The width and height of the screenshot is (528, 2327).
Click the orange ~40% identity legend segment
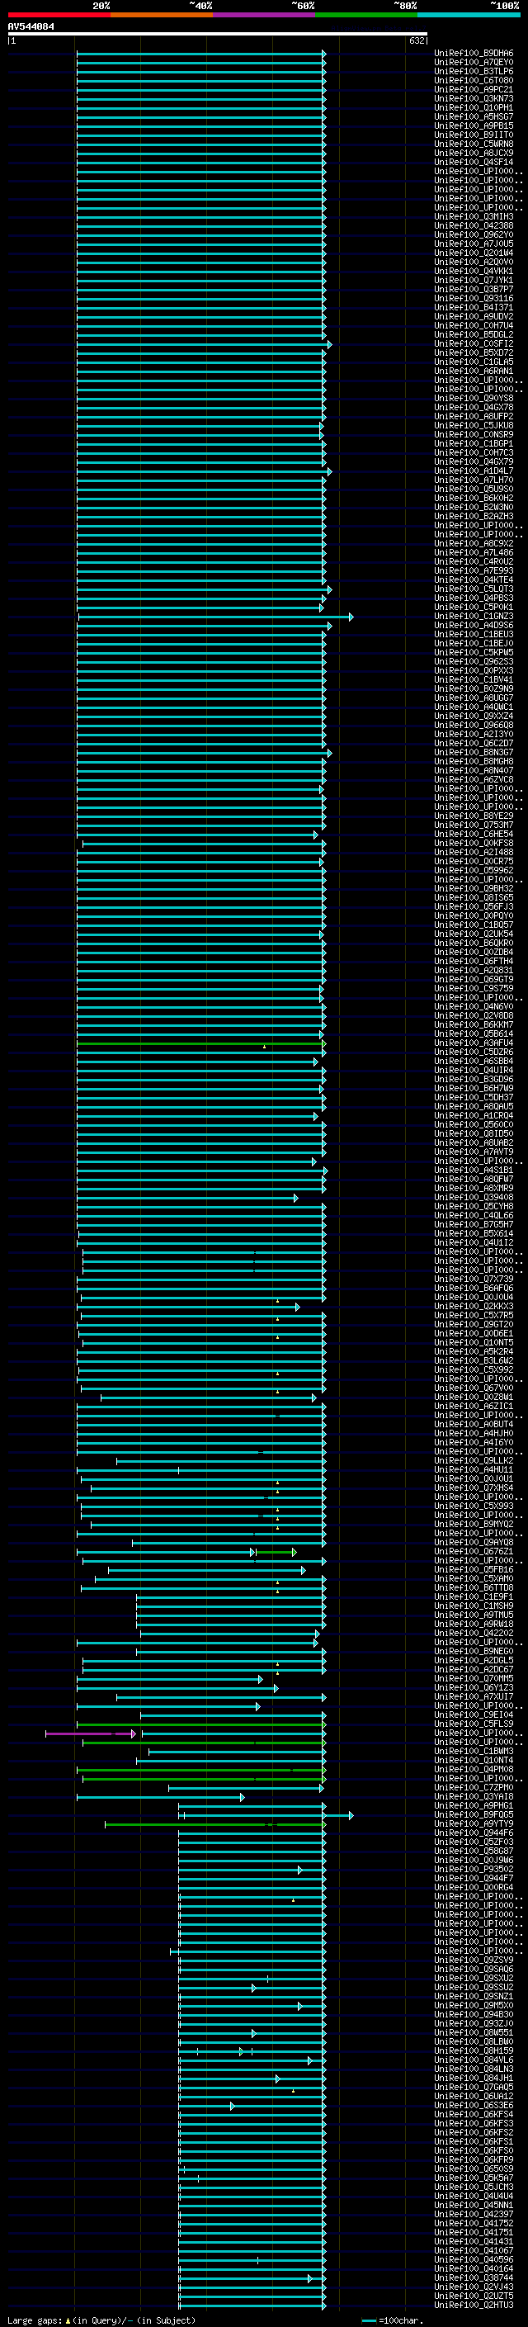(x=162, y=15)
